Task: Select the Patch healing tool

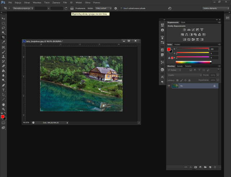Action: pos(3,47)
